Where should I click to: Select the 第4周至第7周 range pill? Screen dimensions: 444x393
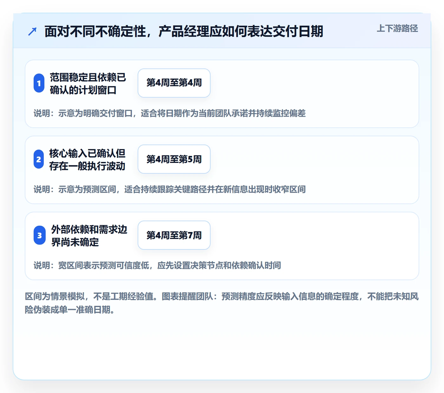pyautogui.click(x=174, y=235)
